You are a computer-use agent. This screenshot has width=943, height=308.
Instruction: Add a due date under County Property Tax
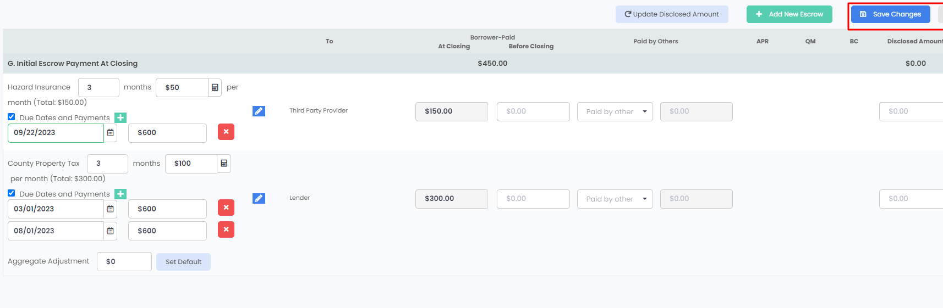pos(120,194)
